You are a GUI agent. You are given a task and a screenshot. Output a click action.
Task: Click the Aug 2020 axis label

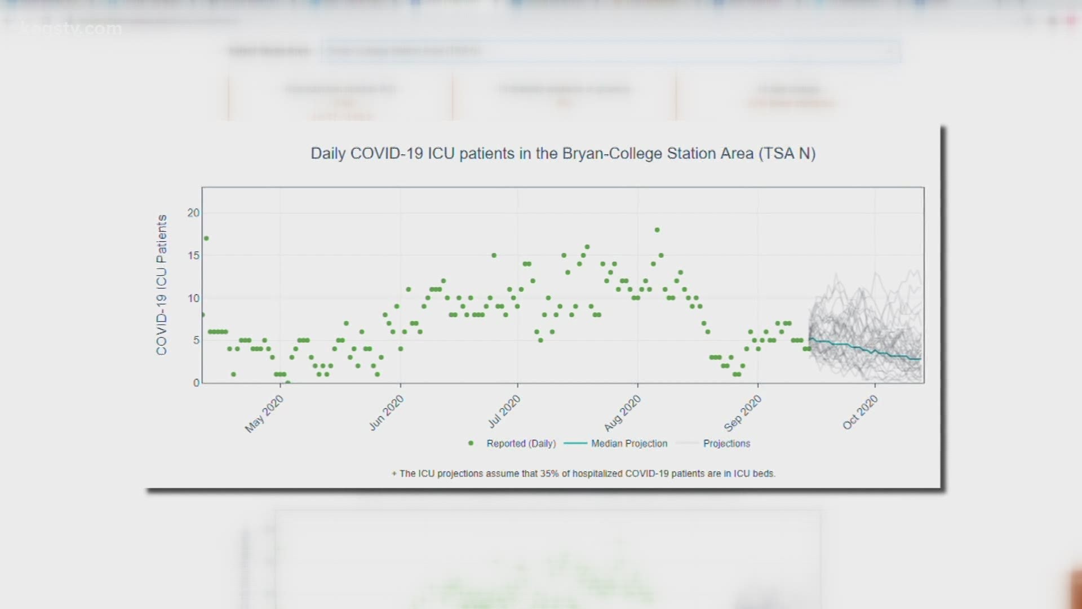pos(622,413)
